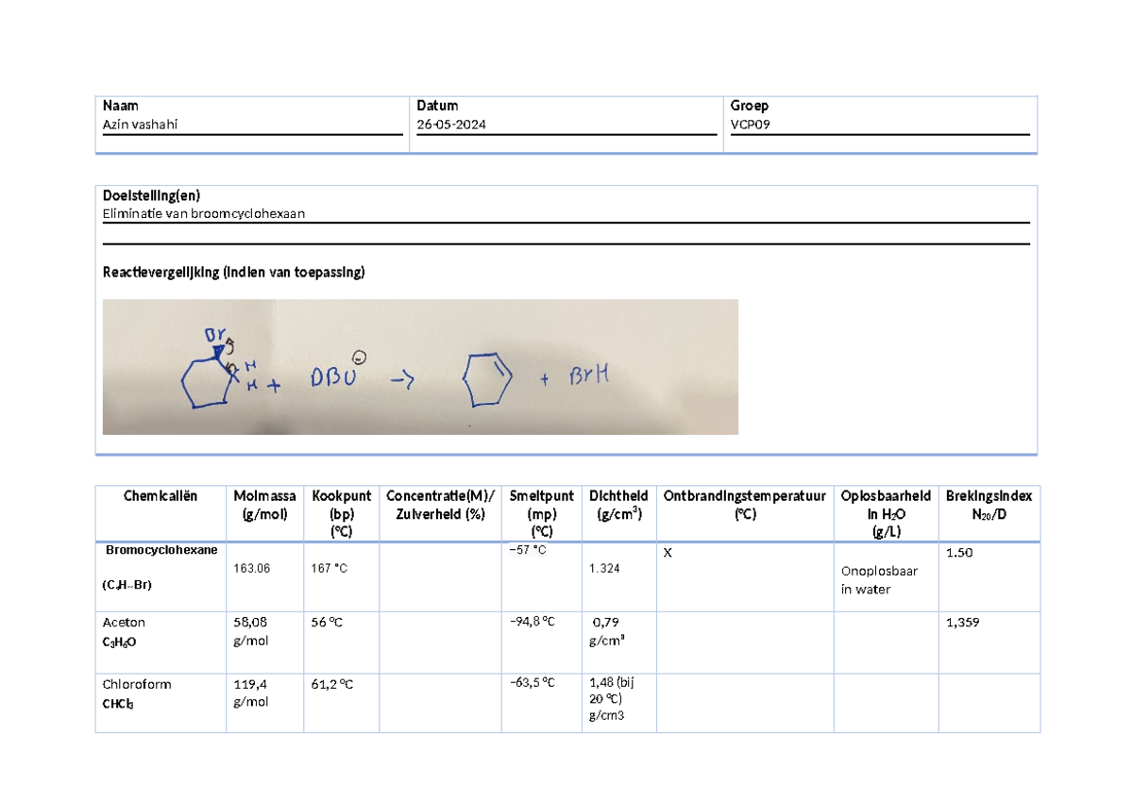Click the handwritten reaction equation image
1133x801 pixels.
(419, 366)
